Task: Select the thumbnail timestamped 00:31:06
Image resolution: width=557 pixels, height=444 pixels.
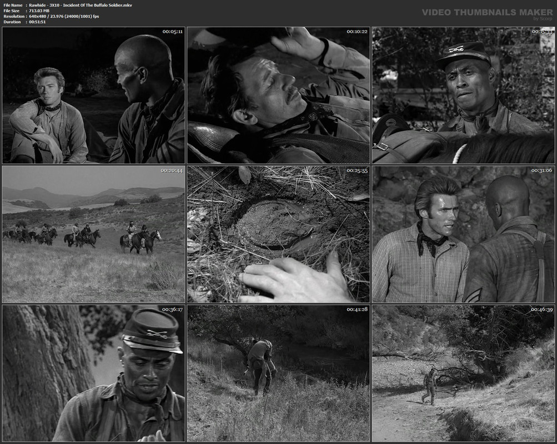Action: [463, 234]
